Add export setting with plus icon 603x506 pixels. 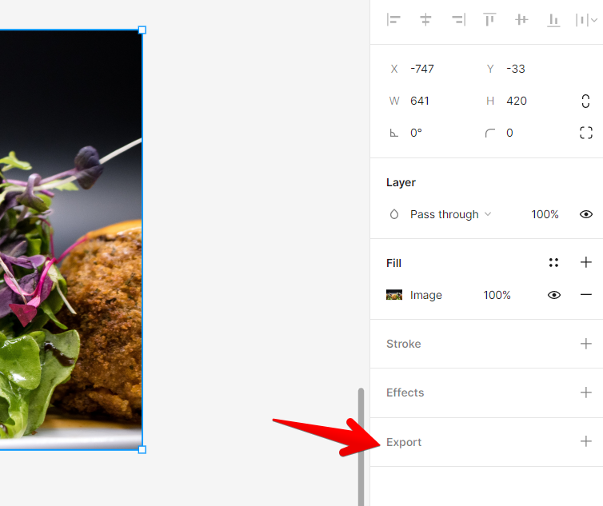[585, 441]
